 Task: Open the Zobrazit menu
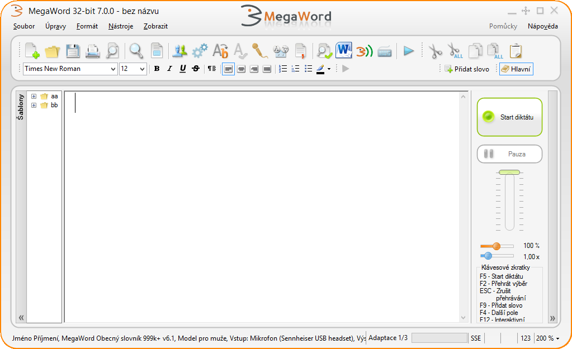(155, 26)
